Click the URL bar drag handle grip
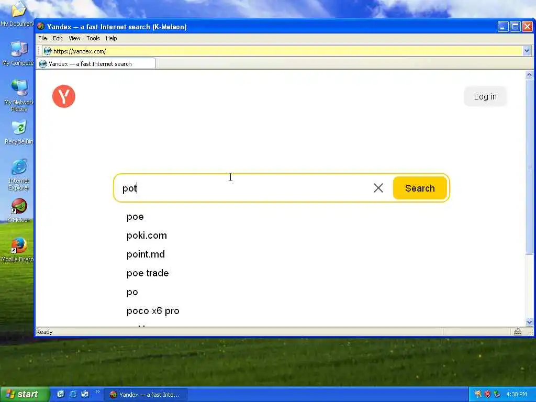 tap(38, 51)
